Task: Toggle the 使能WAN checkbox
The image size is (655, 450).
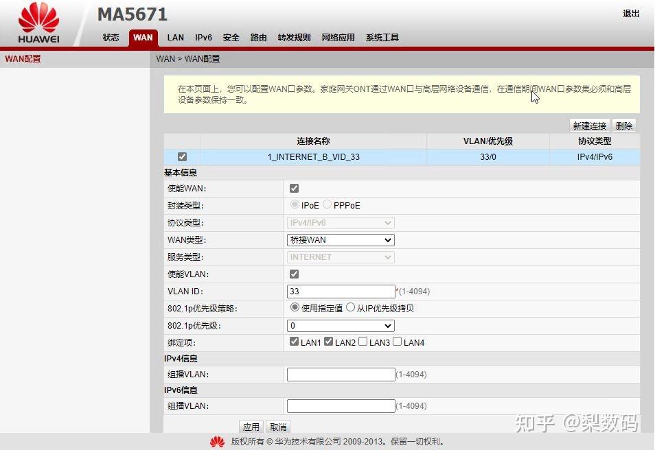Action: click(x=294, y=187)
